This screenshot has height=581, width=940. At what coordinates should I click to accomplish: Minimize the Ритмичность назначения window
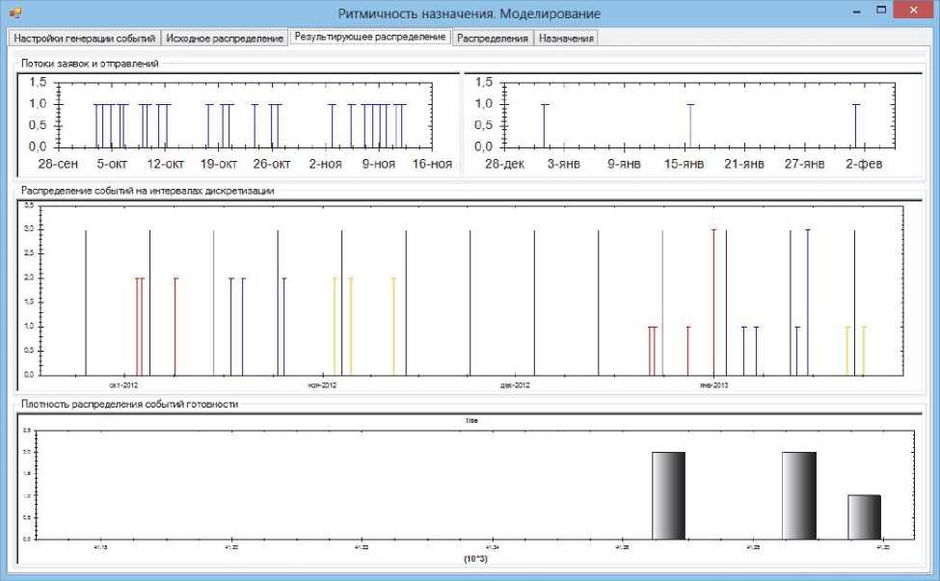(854, 12)
